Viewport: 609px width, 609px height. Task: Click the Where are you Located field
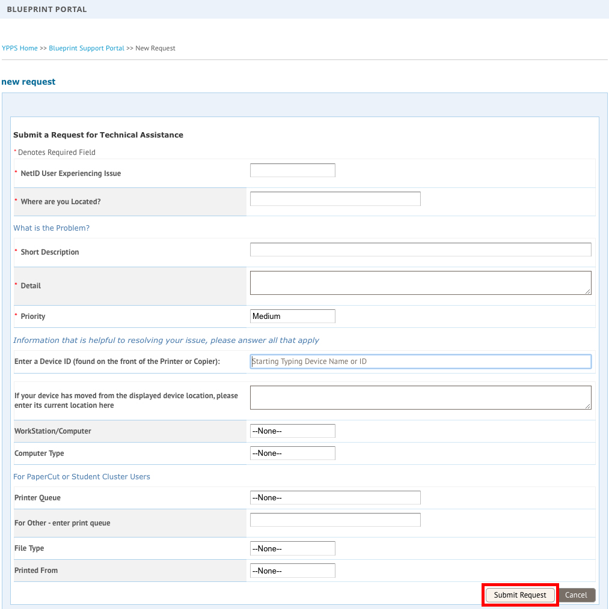click(334, 198)
